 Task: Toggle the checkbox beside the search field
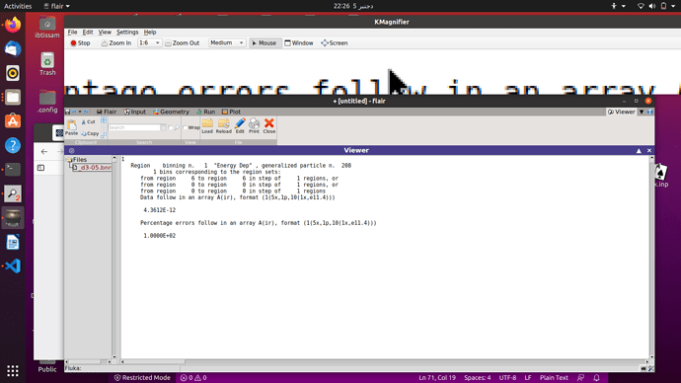tap(170, 127)
